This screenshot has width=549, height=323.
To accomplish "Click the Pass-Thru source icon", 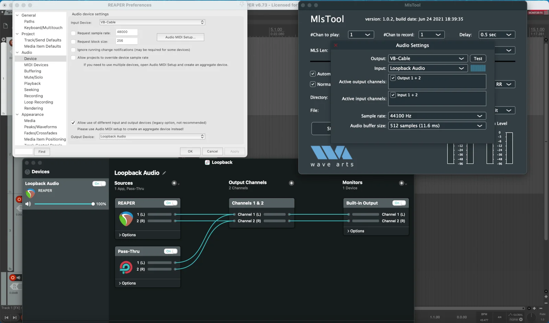I will pyautogui.click(x=126, y=267).
